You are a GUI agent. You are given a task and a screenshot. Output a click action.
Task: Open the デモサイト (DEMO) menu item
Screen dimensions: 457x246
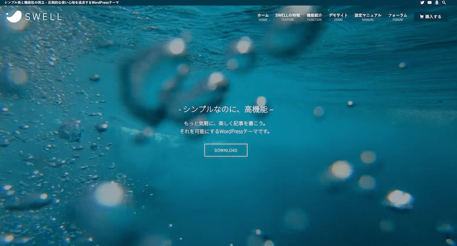[x=338, y=17]
